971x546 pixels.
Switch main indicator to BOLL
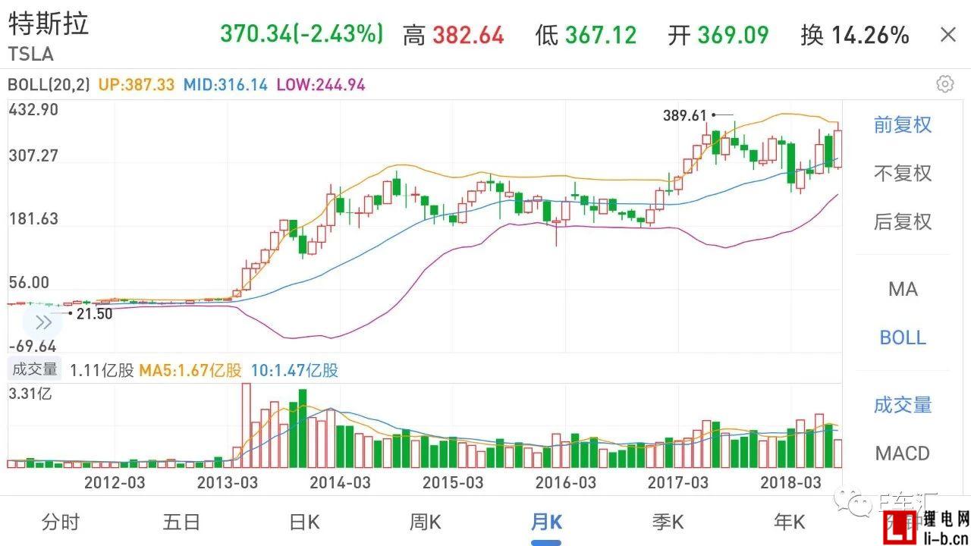point(903,337)
